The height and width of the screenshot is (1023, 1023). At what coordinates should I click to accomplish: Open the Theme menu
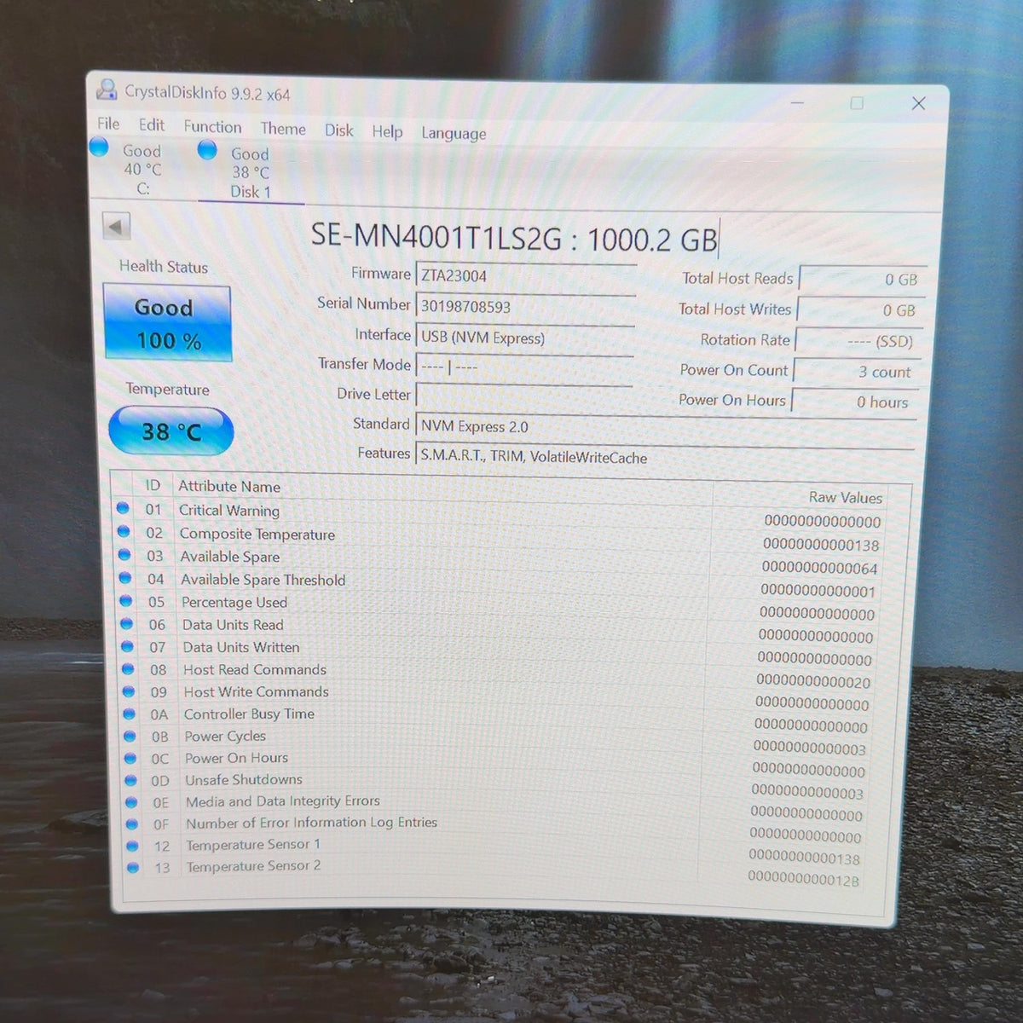coord(283,128)
